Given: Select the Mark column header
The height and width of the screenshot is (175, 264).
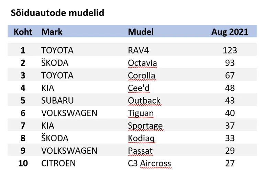Looking at the screenshot, I should [x=52, y=32].
